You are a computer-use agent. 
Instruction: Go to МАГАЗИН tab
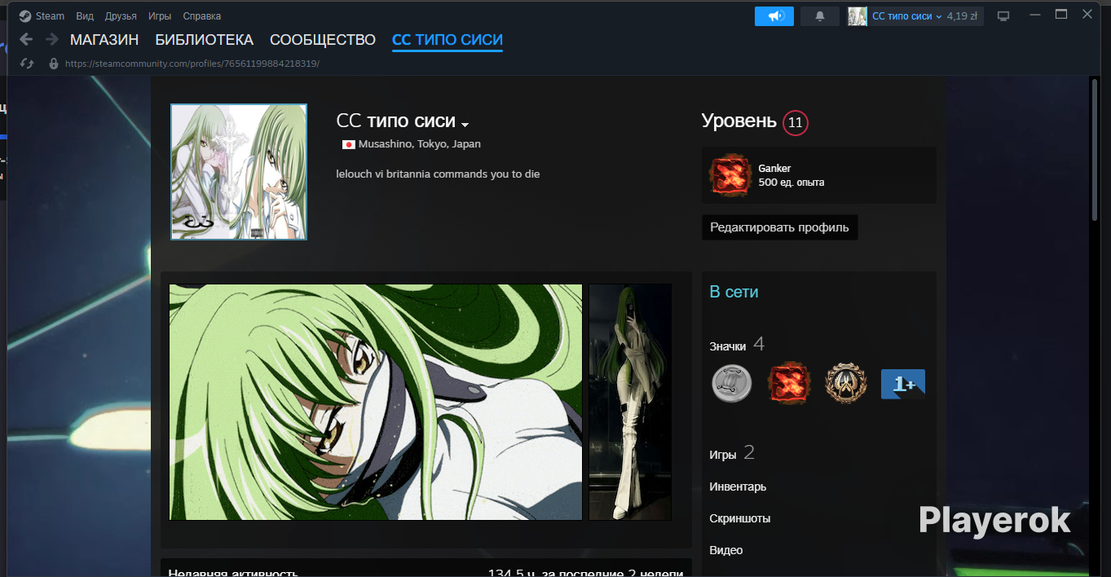pos(104,40)
